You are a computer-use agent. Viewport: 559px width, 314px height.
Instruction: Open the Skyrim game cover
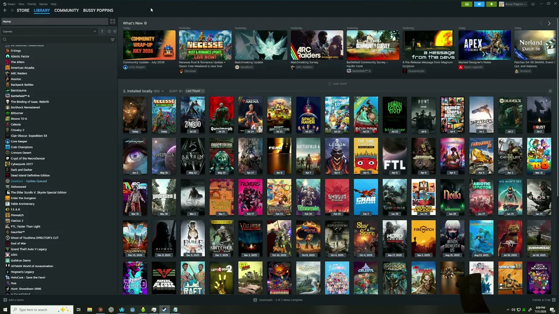click(x=193, y=156)
